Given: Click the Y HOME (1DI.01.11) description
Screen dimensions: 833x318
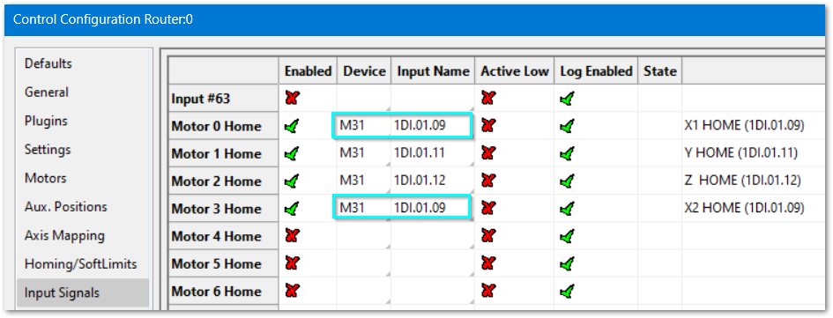Looking at the screenshot, I should 741,153.
